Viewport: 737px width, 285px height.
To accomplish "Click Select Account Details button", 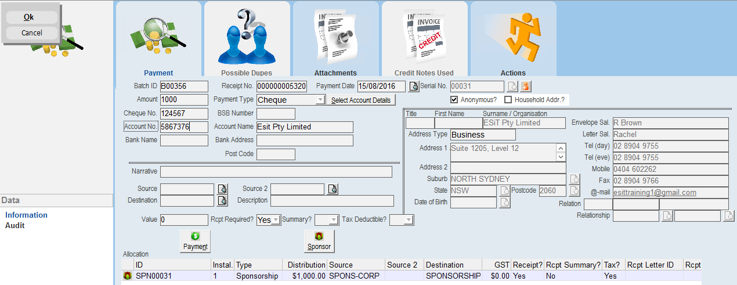I will (x=360, y=100).
